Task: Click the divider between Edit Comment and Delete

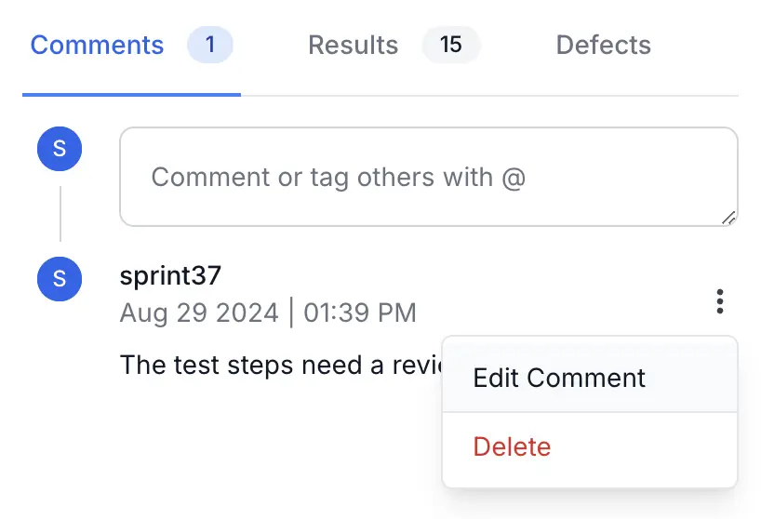Action: [590, 412]
